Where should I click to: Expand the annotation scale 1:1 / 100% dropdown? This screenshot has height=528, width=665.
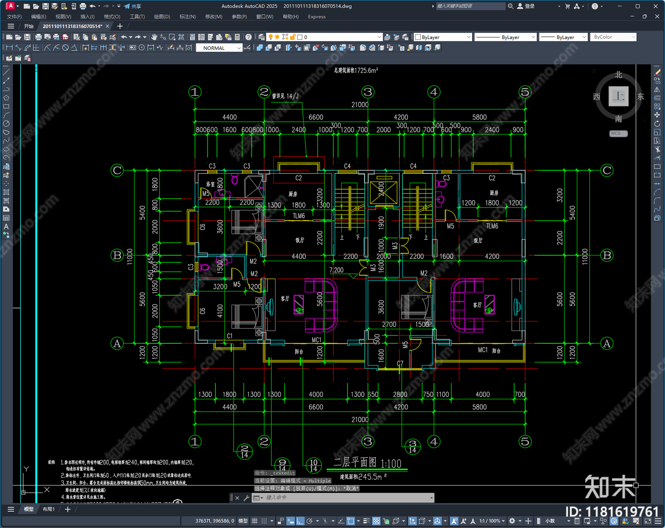pyautogui.click(x=492, y=521)
